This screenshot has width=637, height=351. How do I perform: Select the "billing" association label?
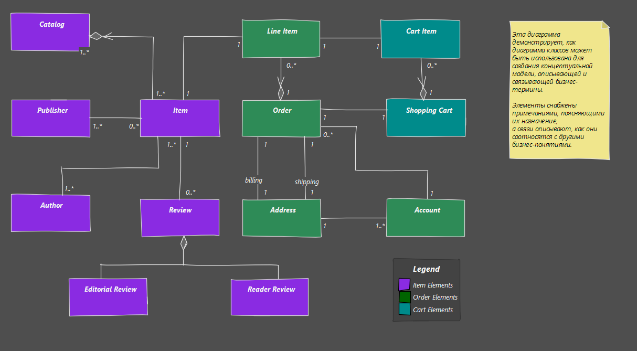(x=253, y=180)
